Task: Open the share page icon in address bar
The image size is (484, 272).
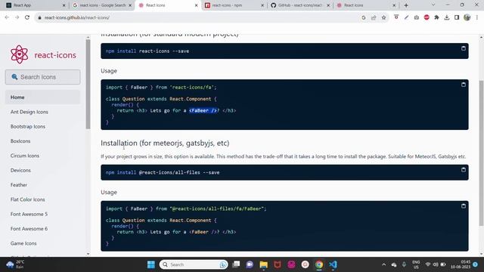Action: [374, 17]
